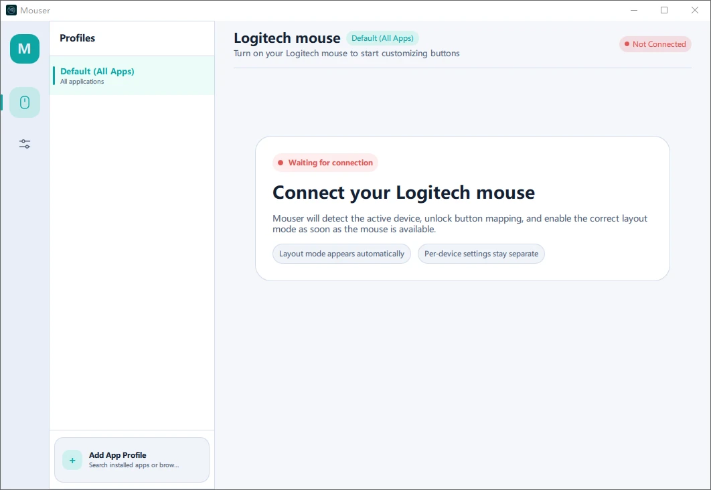Viewport: 711px width, 490px height.
Task: Open the settings sliders icon in sidebar
Action: coord(24,143)
